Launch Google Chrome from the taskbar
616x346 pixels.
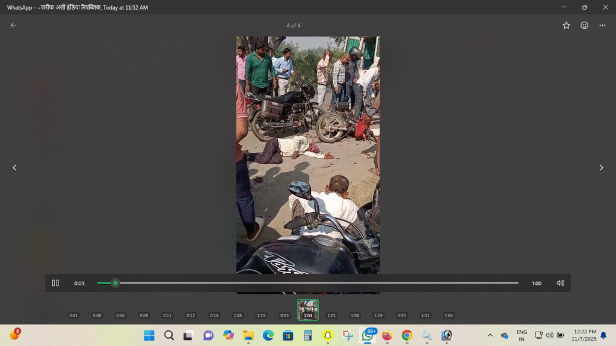pos(407,335)
